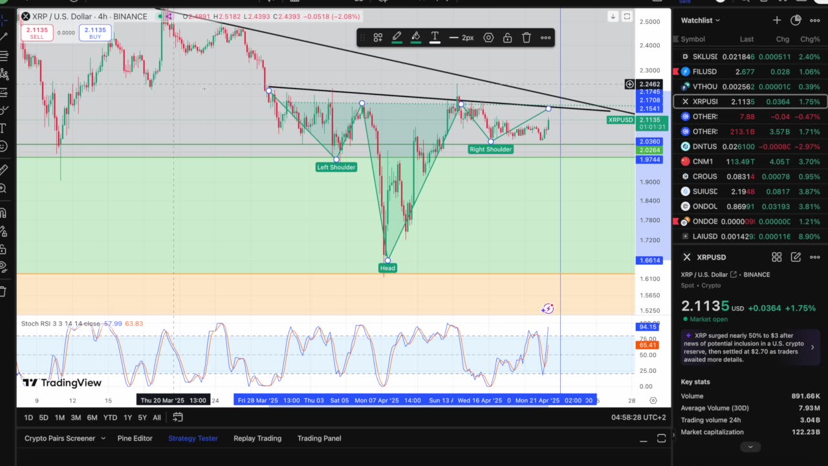
Task: Select the ruler measure tool
Action: [4, 170]
